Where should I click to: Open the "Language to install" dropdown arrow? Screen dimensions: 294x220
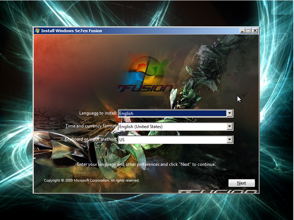230,113
